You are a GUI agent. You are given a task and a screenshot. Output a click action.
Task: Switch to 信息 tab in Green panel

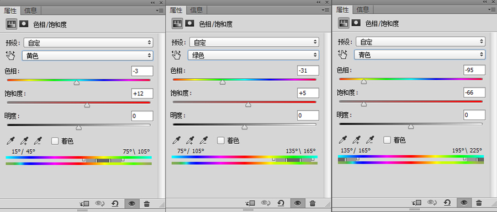(197, 10)
